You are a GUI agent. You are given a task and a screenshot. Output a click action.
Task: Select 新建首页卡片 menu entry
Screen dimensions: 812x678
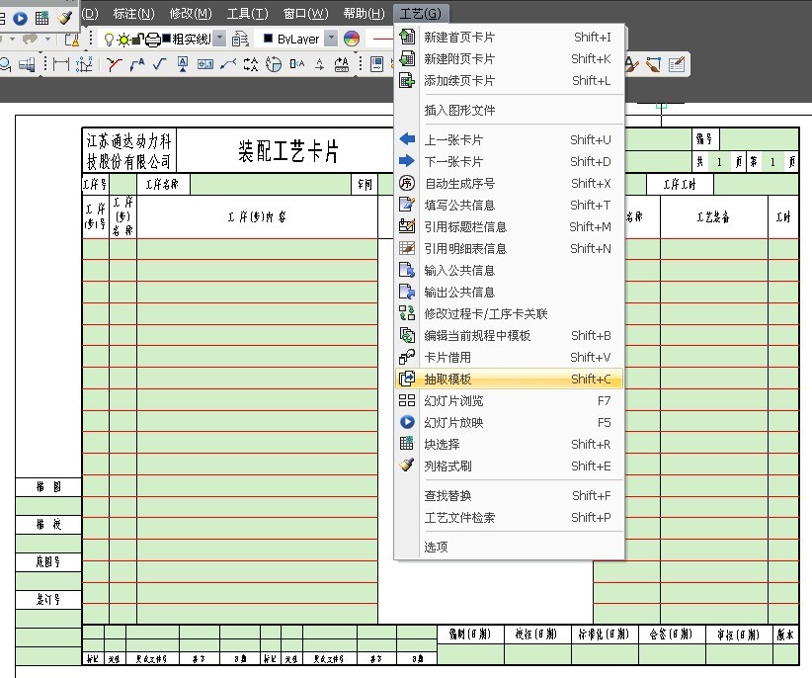point(459,38)
